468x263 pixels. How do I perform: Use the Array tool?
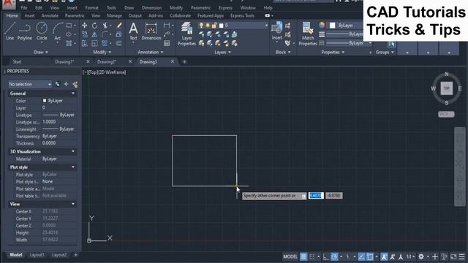click(x=105, y=44)
